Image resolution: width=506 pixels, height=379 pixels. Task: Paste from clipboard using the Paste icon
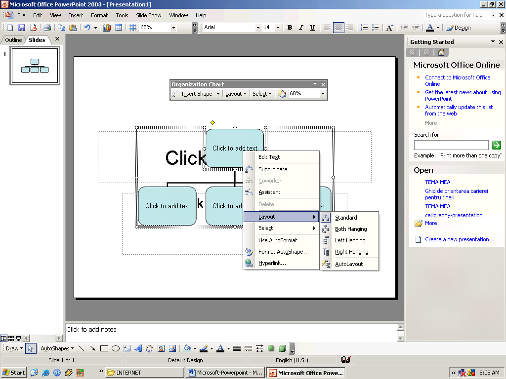(x=73, y=28)
